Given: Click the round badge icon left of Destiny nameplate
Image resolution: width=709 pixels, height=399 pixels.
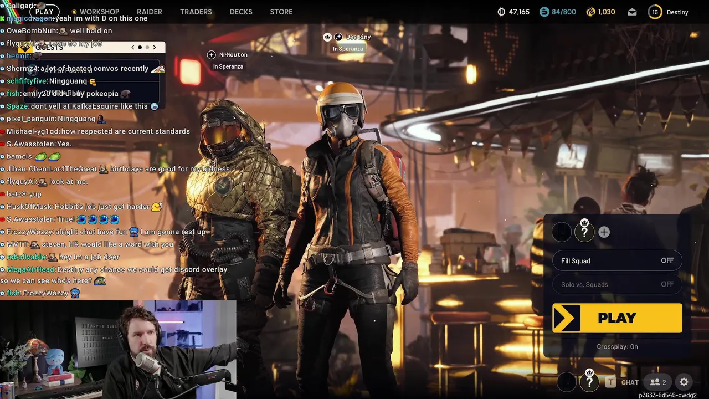Looking at the screenshot, I should (338, 37).
